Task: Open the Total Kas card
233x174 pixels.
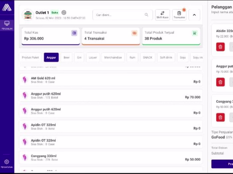Action: pyautogui.click(x=51, y=36)
